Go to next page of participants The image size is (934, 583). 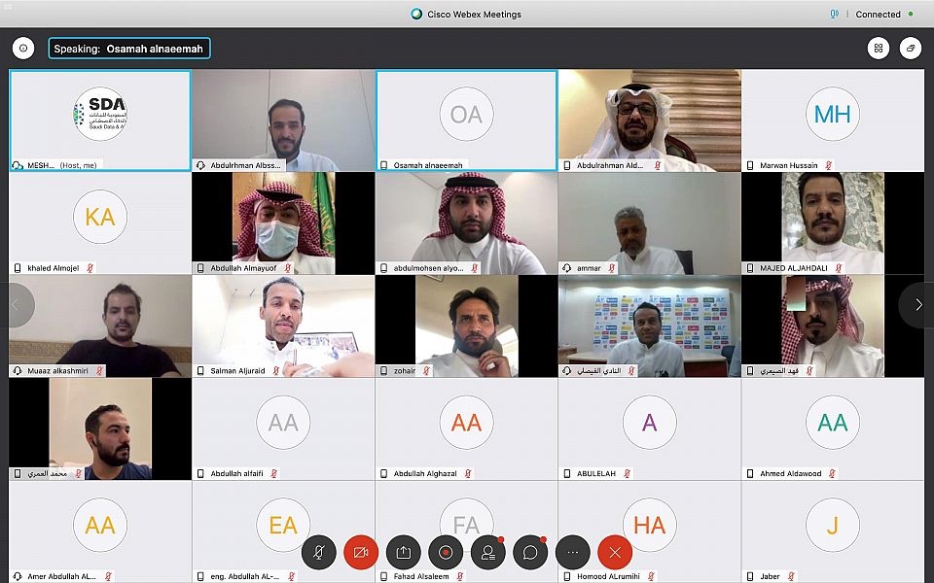tap(917, 304)
